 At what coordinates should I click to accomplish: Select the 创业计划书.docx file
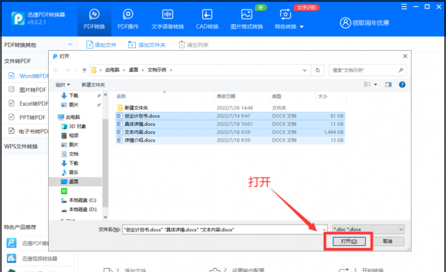(x=230, y=116)
